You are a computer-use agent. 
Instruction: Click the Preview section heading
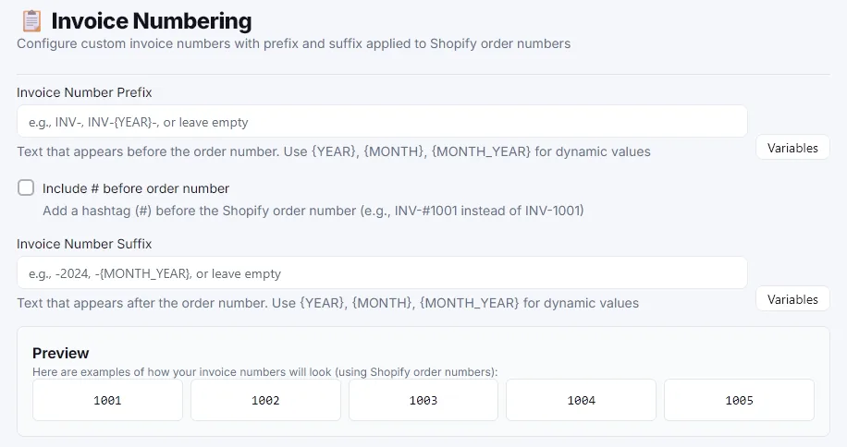click(60, 353)
